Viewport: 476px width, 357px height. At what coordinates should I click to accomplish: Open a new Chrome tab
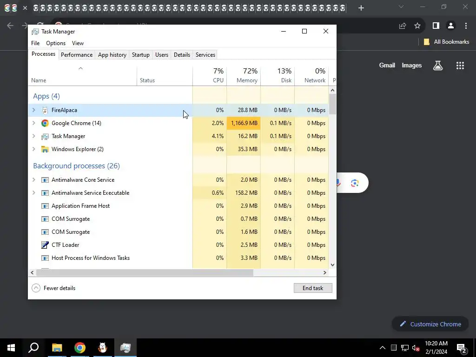pyautogui.click(x=361, y=8)
